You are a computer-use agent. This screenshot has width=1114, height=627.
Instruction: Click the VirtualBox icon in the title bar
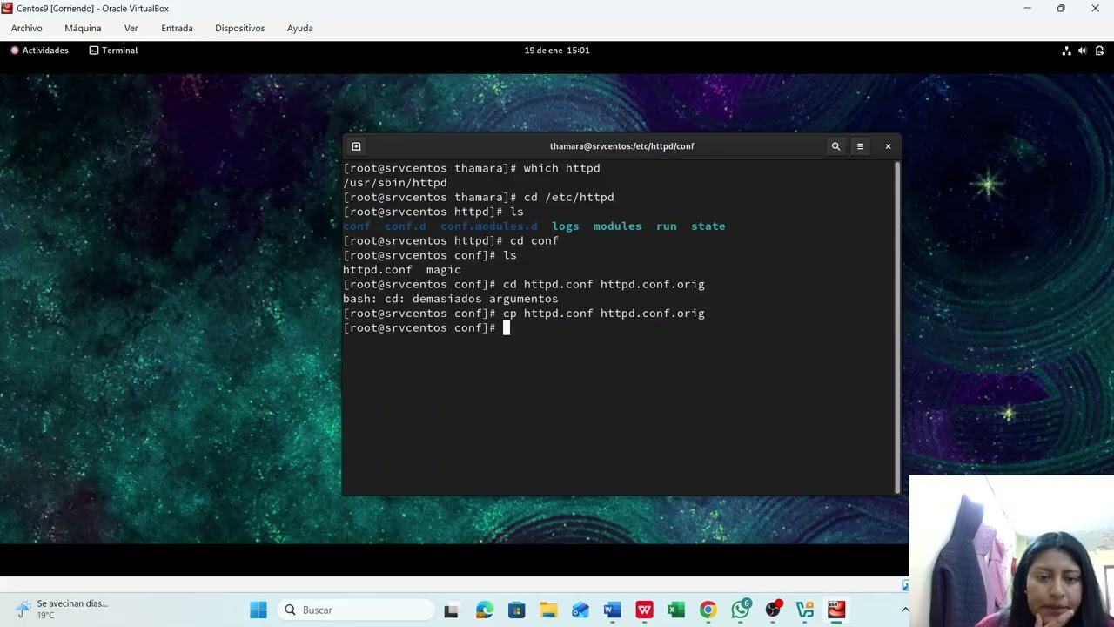pyautogui.click(x=7, y=9)
